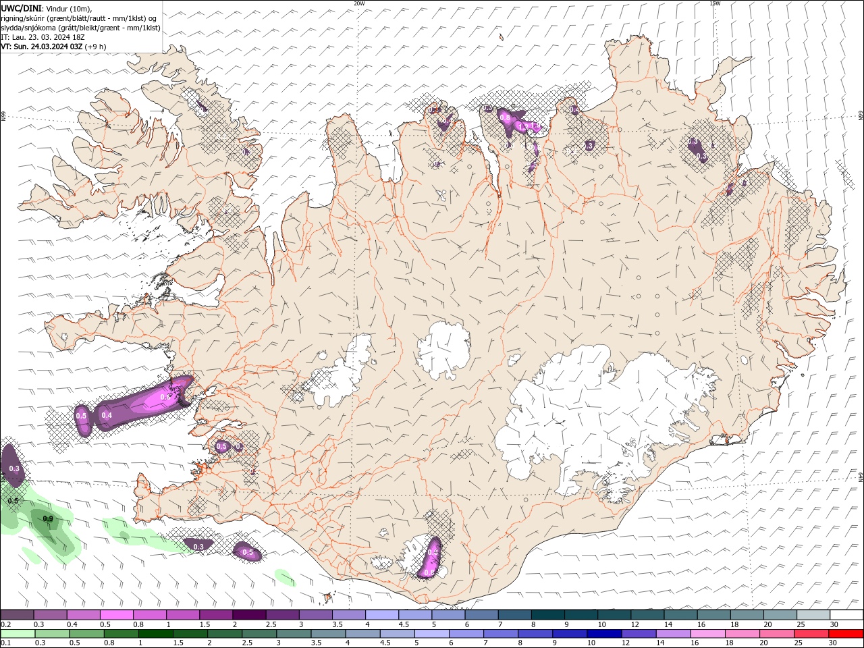Click the 'VT: Sun. 24.03.2024 03Z' valid time line

click(x=53, y=47)
